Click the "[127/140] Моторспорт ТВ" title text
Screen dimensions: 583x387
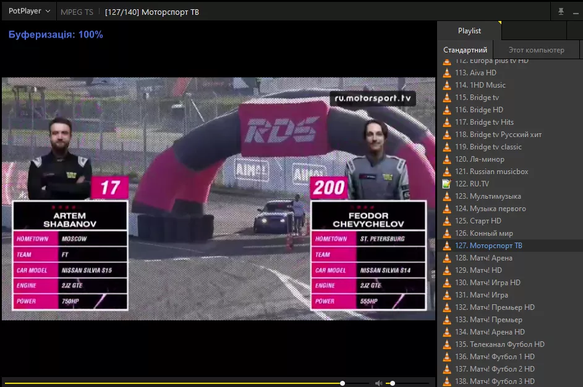pos(152,12)
